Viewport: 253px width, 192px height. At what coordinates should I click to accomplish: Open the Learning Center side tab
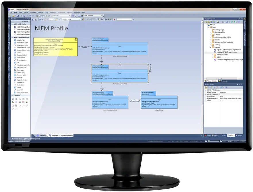pyautogui.click(x=9, y=64)
